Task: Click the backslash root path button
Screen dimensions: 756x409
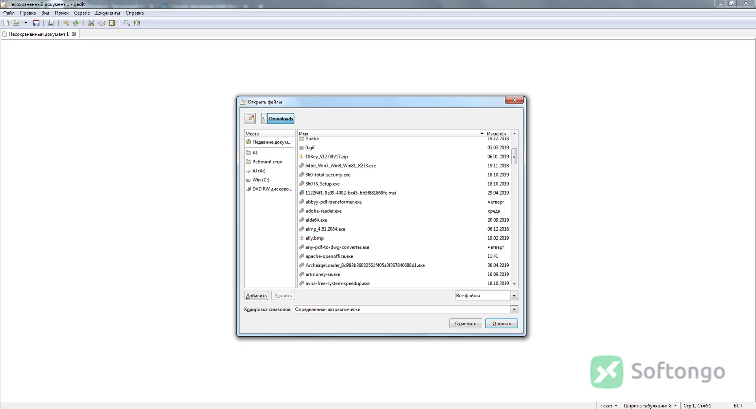Action: (x=264, y=118)
